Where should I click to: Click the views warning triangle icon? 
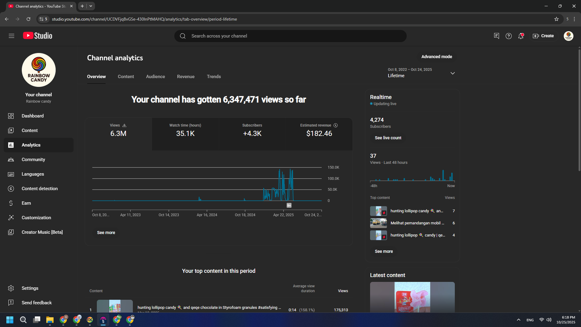click(x=125, y=125)
